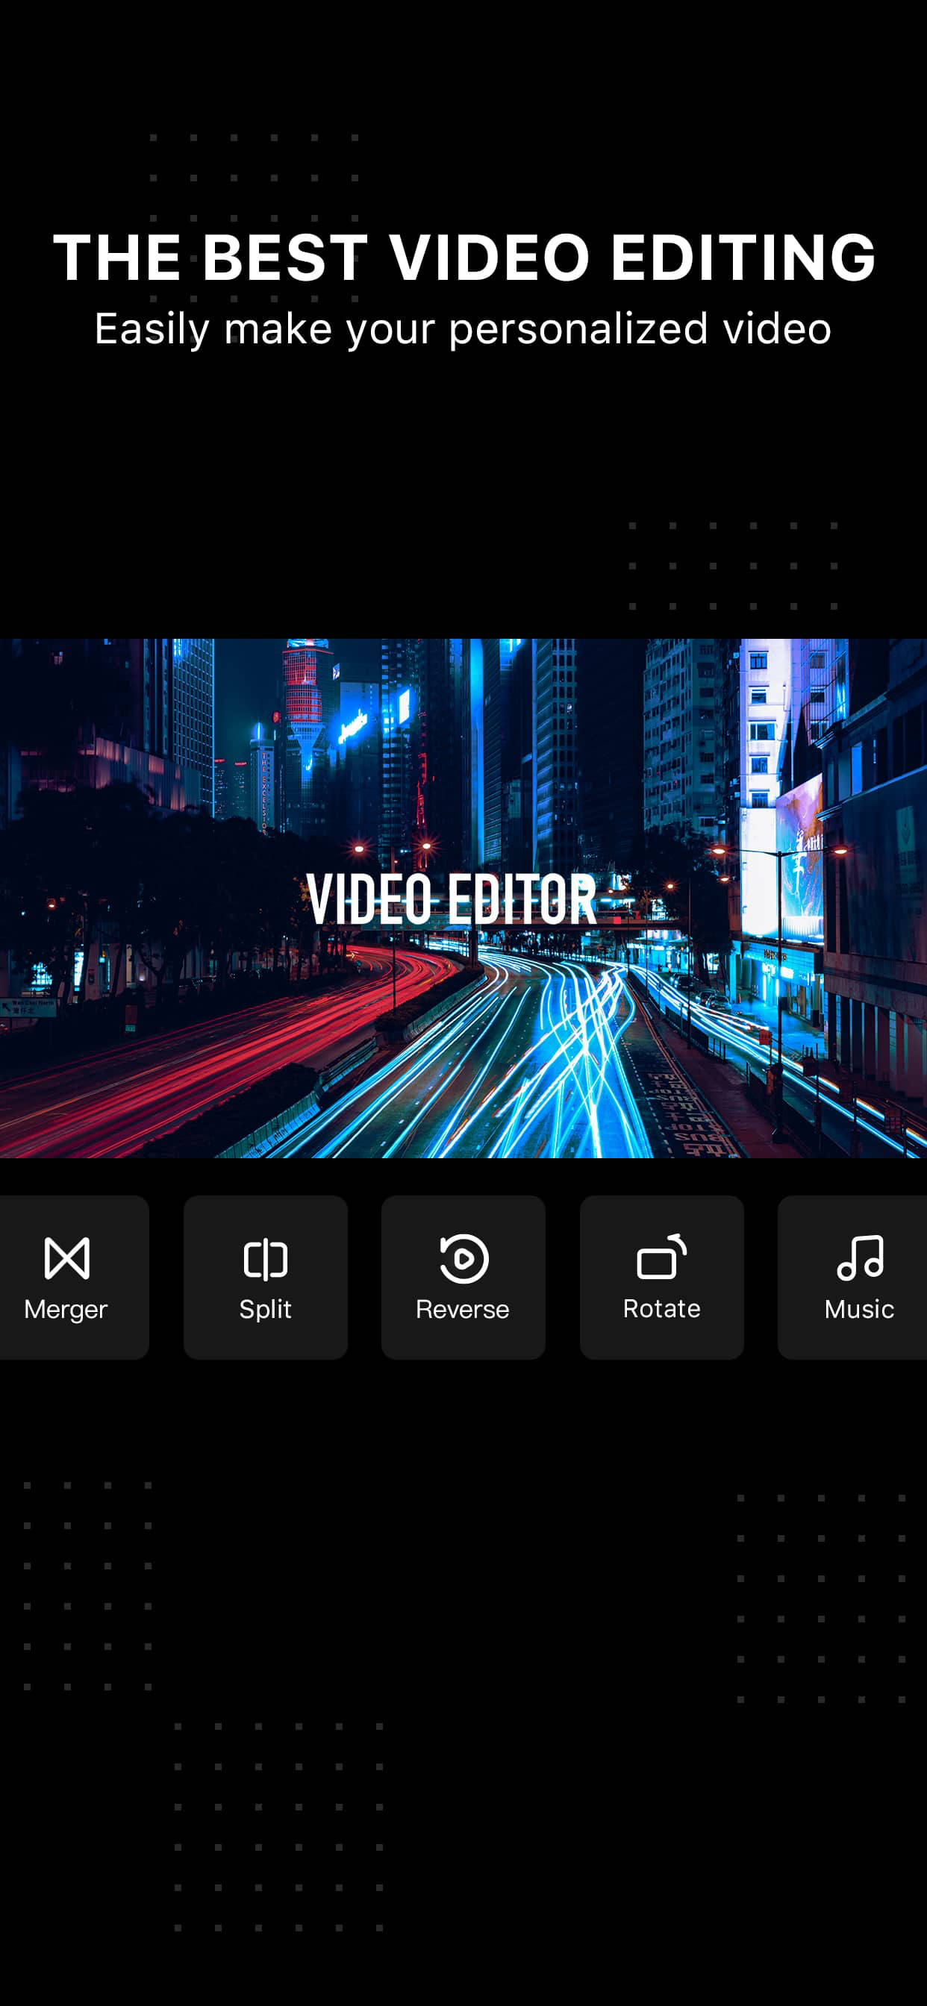The height and width of the screenshot is (2006, 927).
Task: Click the "THE BEST VIDEO EDITING" headline
Action: 464,257
